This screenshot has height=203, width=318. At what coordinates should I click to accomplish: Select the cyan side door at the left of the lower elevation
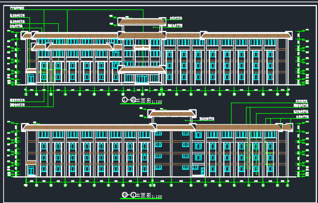[31, 170]
